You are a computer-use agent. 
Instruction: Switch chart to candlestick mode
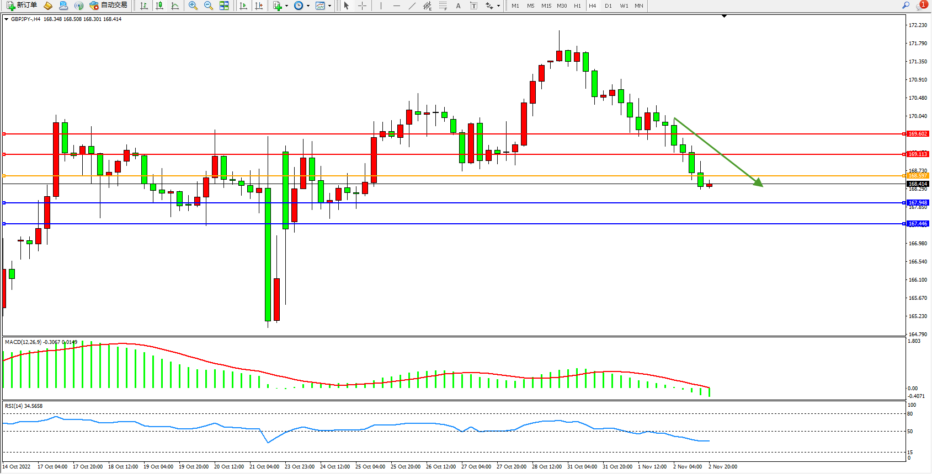point(159,6)
